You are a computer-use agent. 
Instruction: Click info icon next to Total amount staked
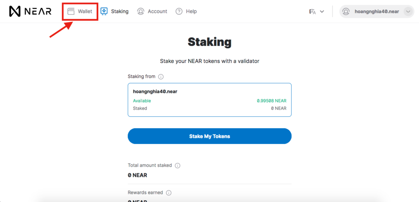[178, 166]
